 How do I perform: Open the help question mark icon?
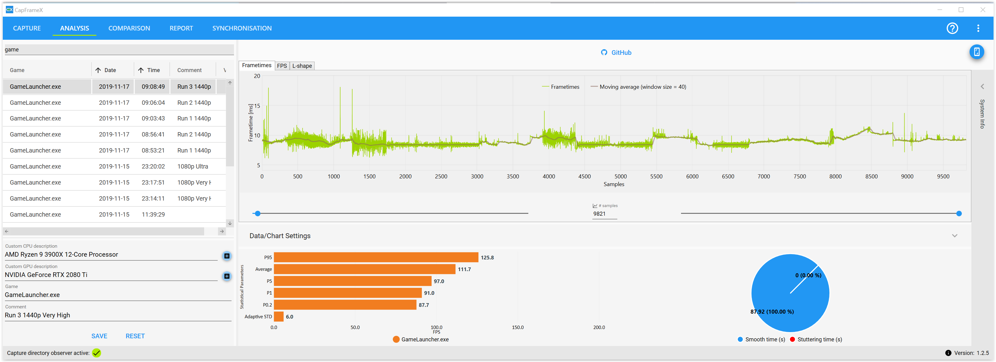[952, 28]
